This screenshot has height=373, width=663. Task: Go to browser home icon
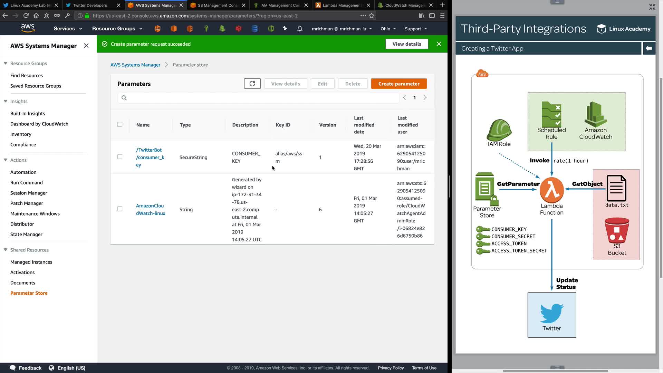(36, 16)
